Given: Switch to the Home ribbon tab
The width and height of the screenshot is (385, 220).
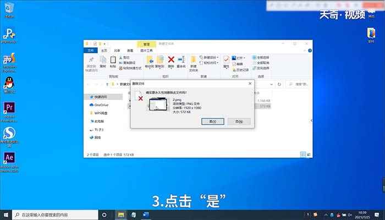Looking at the screenshot, I should coord(104,51).
